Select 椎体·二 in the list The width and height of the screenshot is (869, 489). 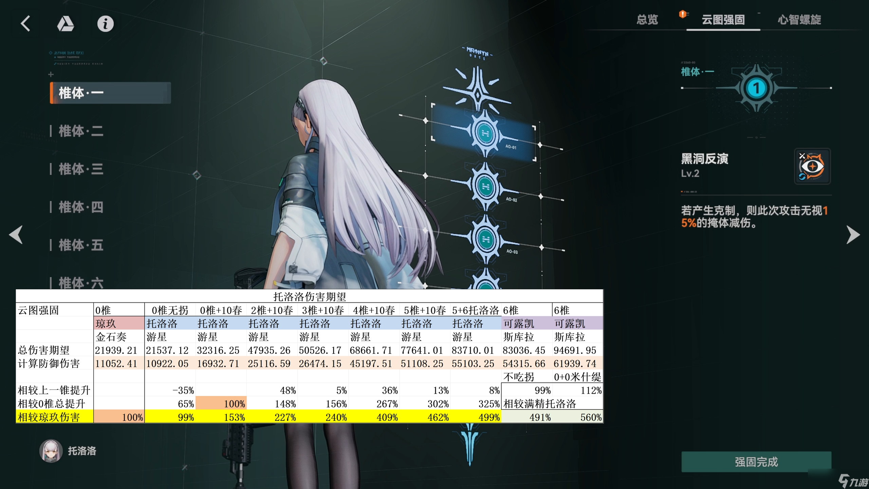[x=81, y=131]
